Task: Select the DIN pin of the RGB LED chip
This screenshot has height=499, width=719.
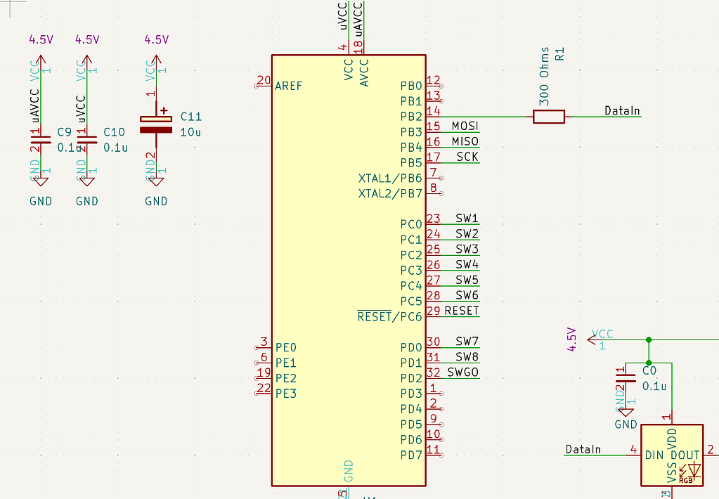Action: pyautogui.click(x=654, y=455)
